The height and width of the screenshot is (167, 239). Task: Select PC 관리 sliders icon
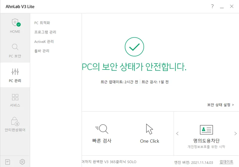click(x=15, y=72)
